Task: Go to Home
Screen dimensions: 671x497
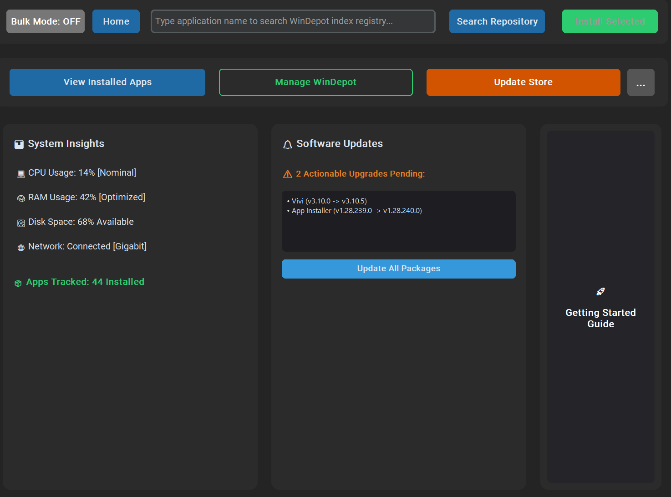Action: 116,21
